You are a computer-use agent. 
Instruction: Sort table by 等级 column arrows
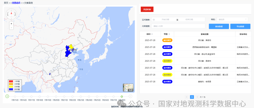coord(169,34)
